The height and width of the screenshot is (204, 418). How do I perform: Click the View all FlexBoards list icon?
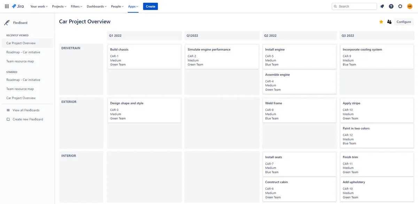coord(8,110)
